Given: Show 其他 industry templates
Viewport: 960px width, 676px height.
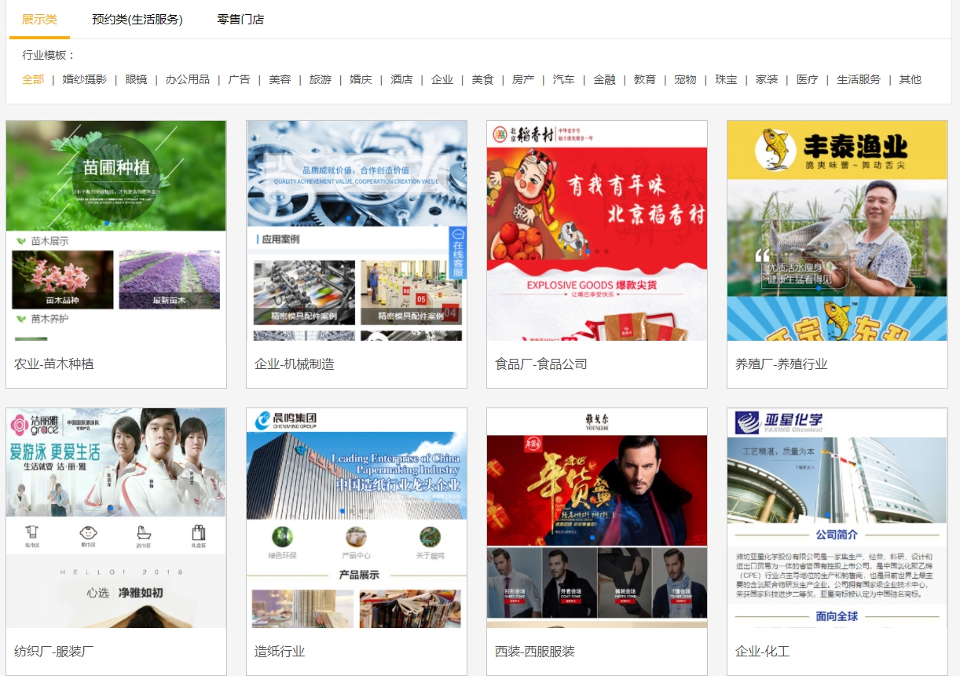Looking at the screenshot, I should [911, 79].
